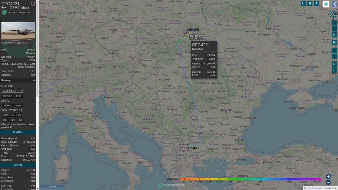
Task: Click the Track value 132.2°
Action: (x=31, y=153)
